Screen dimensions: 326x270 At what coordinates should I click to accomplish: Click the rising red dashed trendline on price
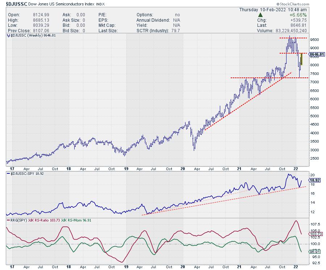click(x=246, y=99)
